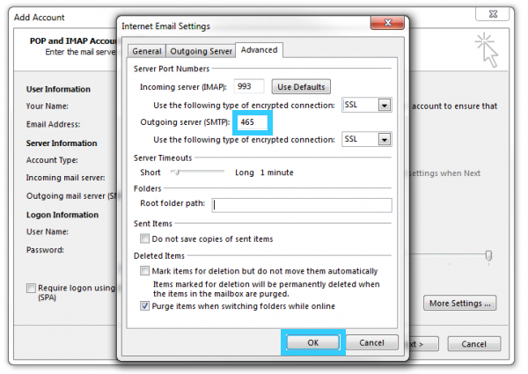Confirm settings with the OK button

[313, 342]
